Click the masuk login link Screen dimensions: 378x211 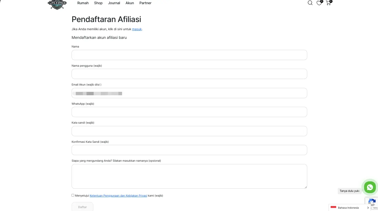(137, 29)
